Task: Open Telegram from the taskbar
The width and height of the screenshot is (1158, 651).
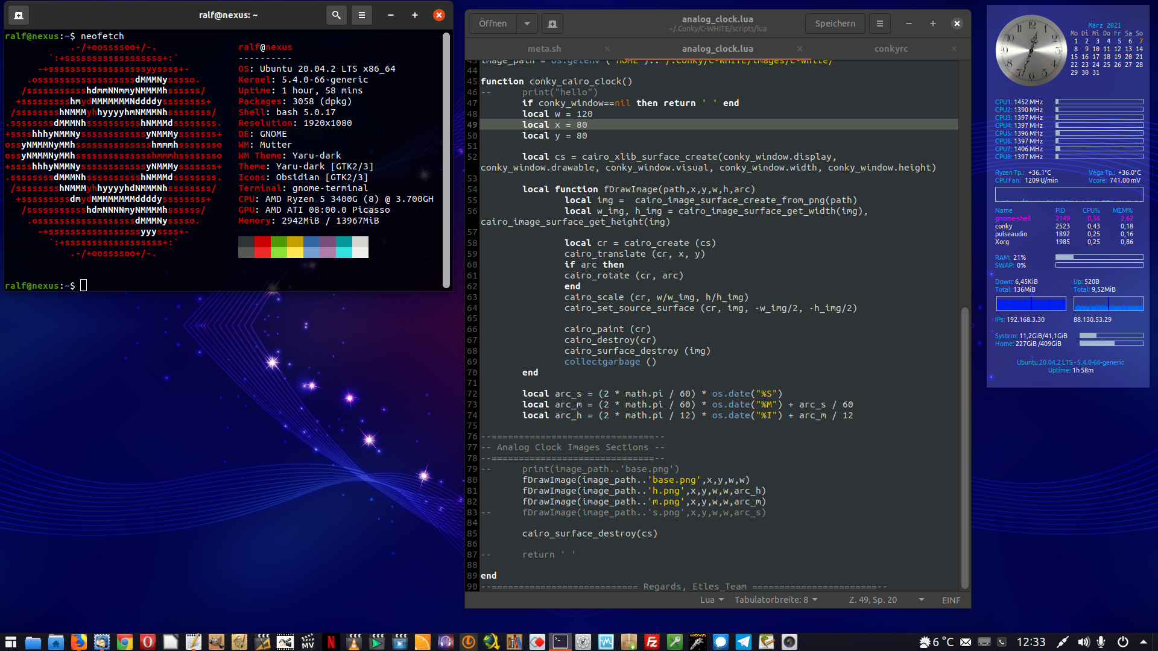Action: [x=744, y=642]
